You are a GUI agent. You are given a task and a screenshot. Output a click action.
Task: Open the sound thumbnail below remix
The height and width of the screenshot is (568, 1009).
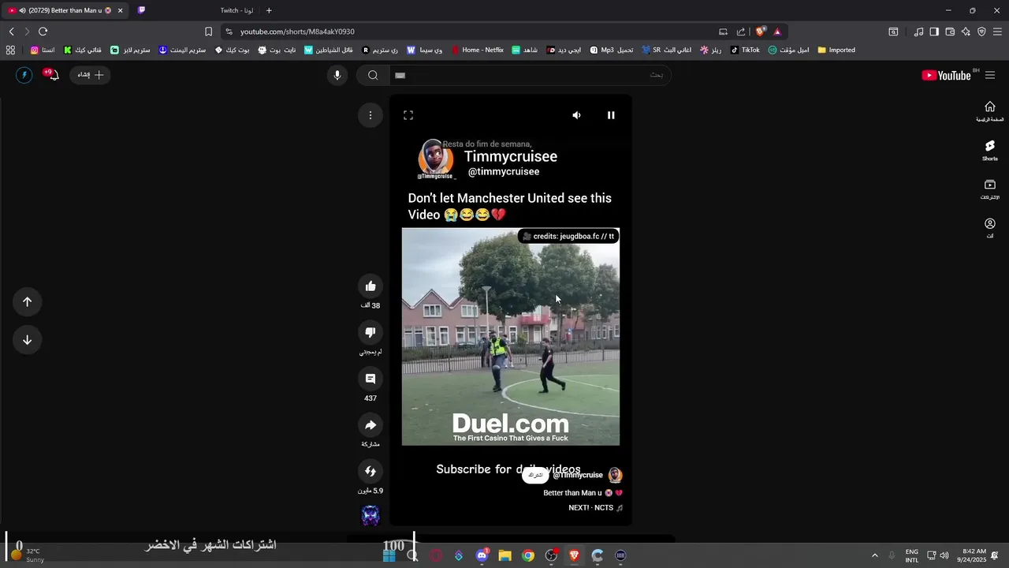tap(370, 516)
